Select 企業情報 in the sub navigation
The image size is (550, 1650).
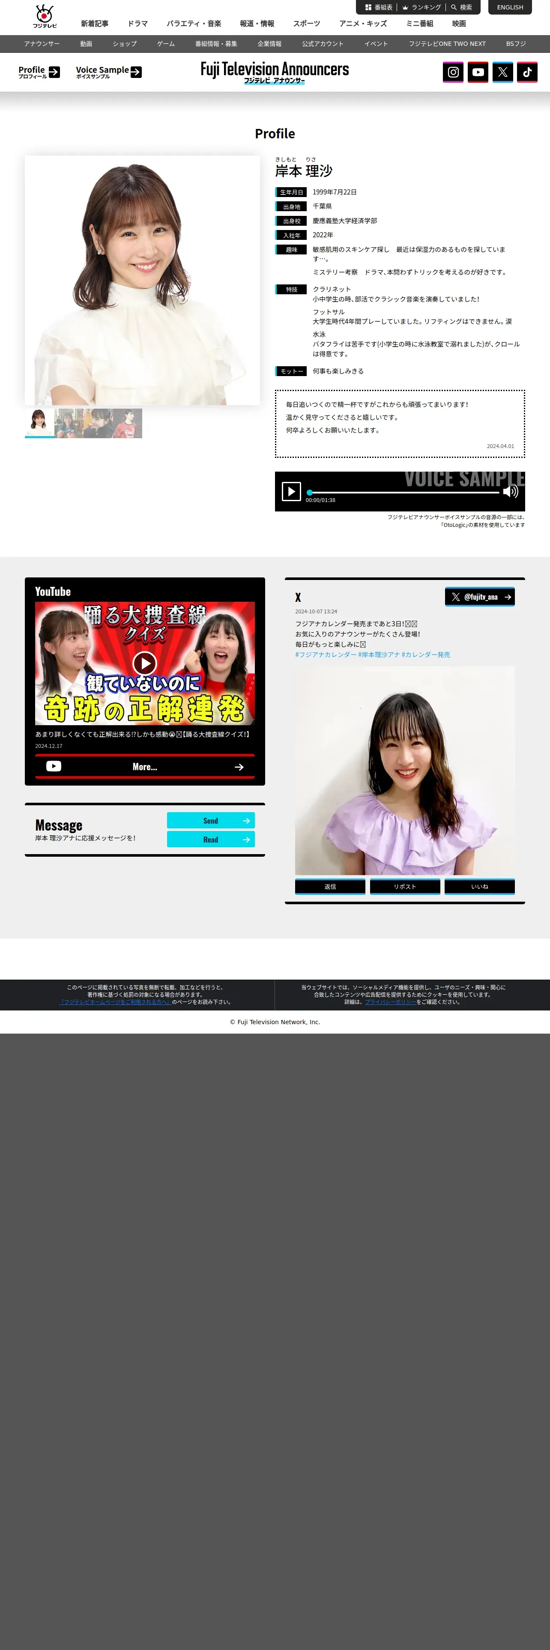(x=269, y=44)
